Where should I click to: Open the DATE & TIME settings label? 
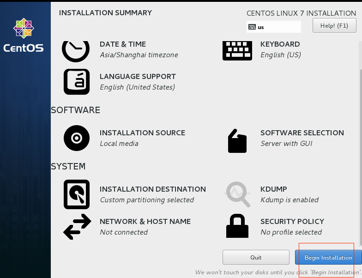click(123, 44)
